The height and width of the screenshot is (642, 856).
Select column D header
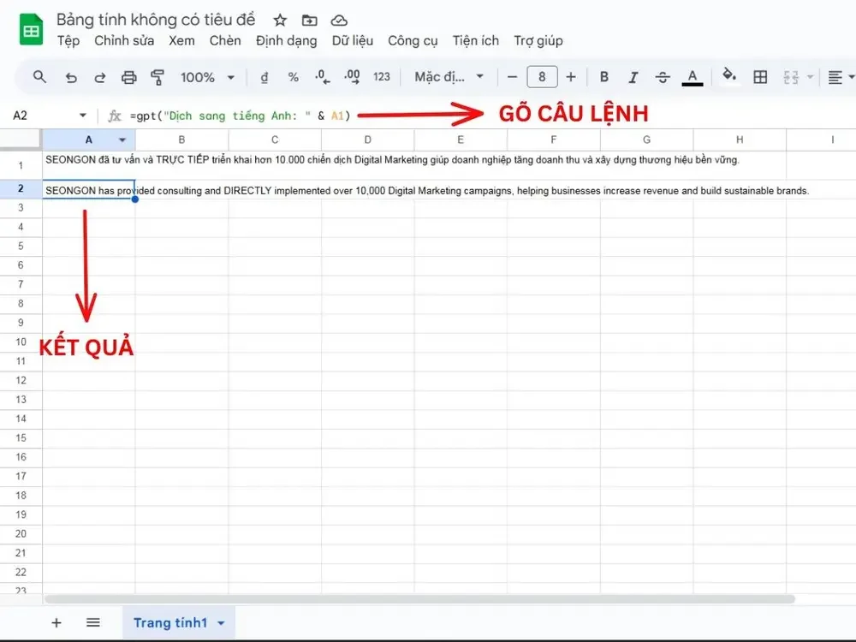tap(368, 140)
